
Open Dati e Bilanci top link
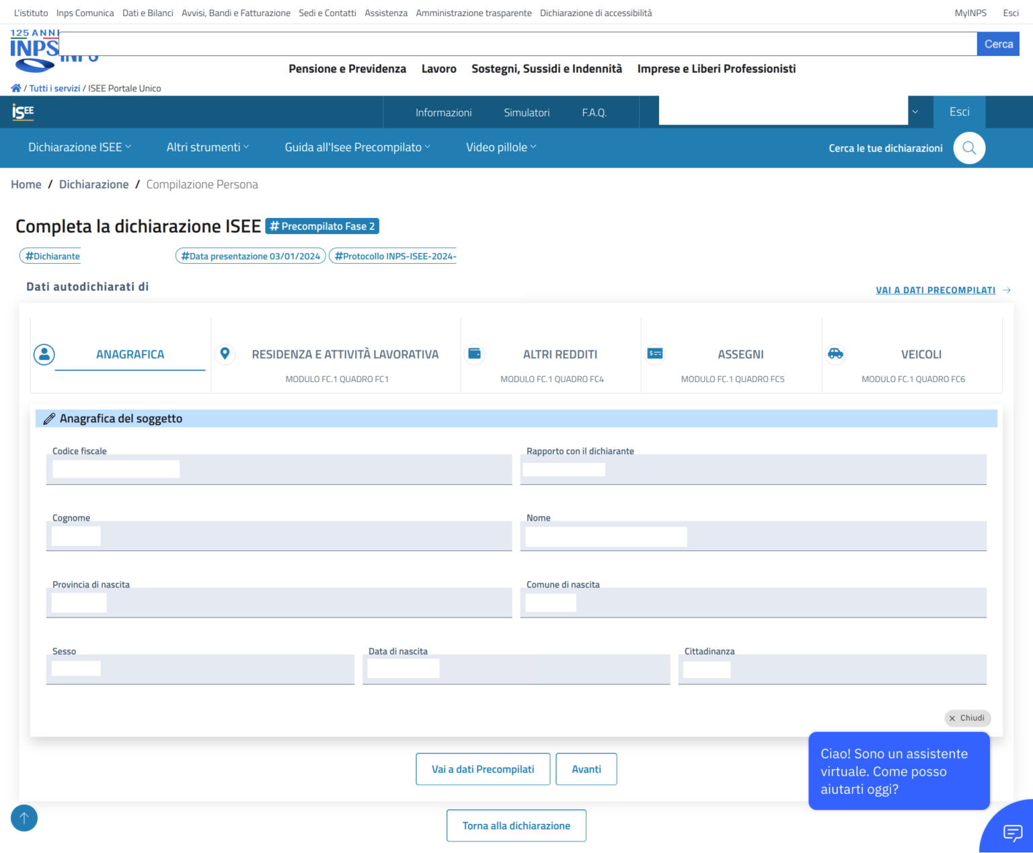click(148, 13)
